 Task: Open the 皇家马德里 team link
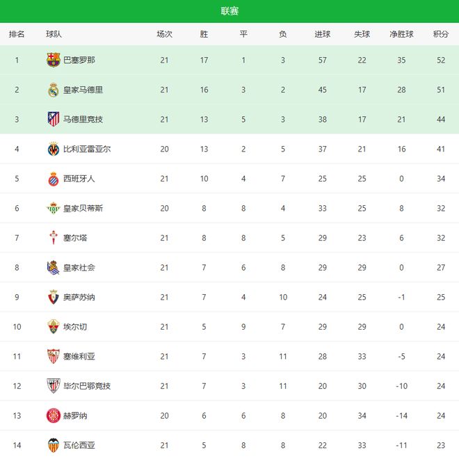point(83,90)
